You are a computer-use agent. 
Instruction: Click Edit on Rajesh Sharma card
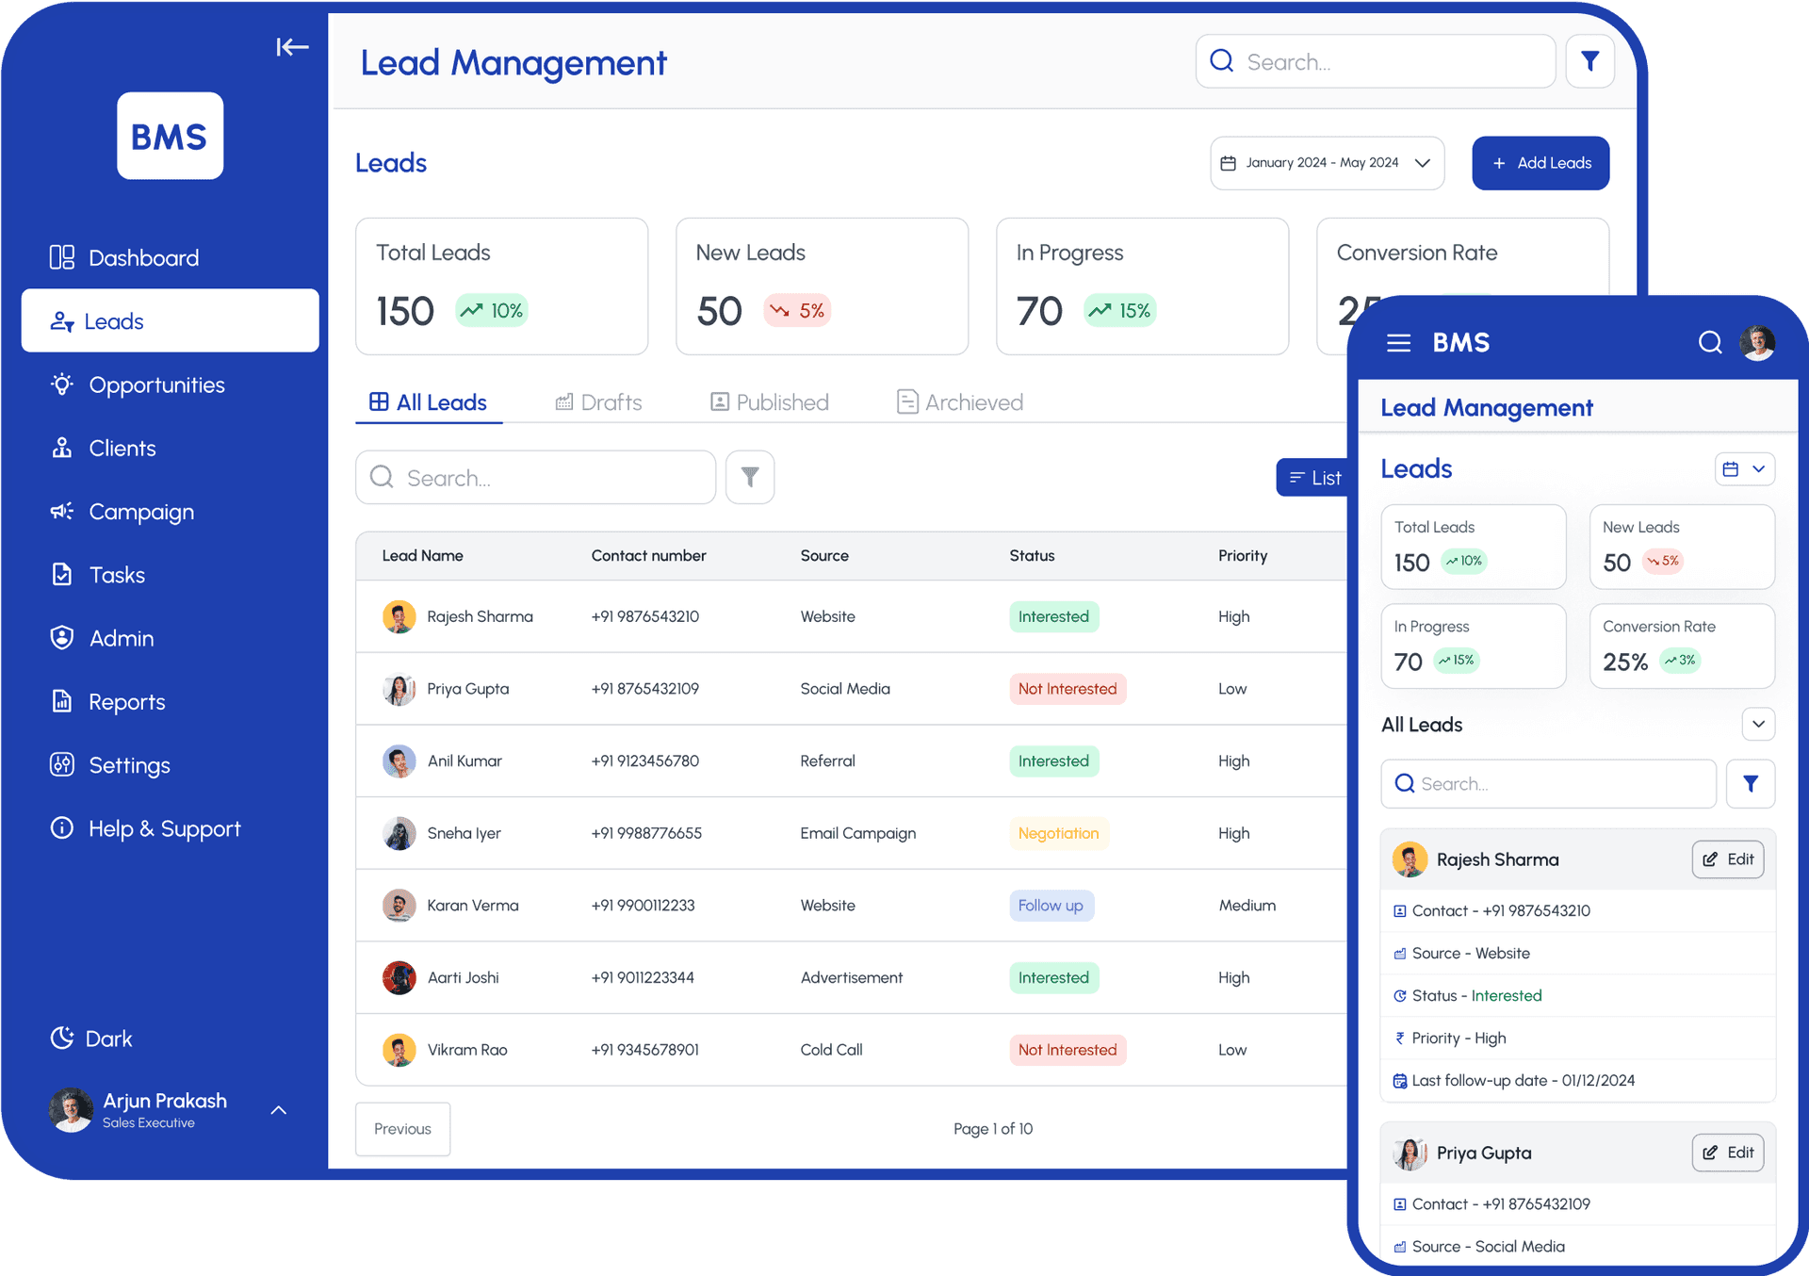pyautogui.click(x=1727, y=859)
